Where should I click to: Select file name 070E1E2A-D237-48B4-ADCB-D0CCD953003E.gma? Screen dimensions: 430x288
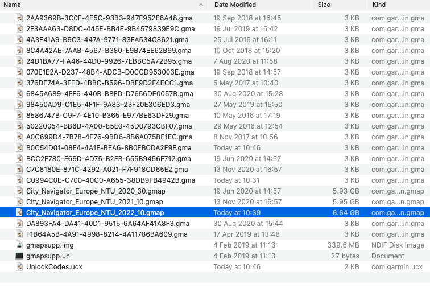(110, 72)
